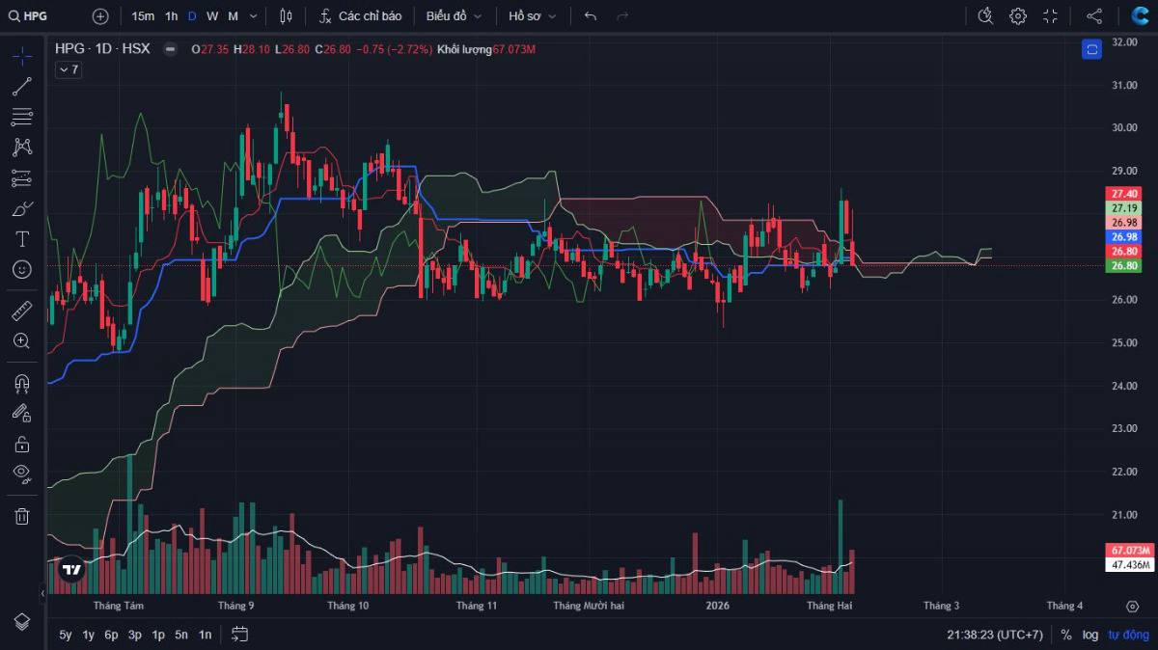Select the text annotation tool
1158x650 pixels.
[x=21, y=239]
